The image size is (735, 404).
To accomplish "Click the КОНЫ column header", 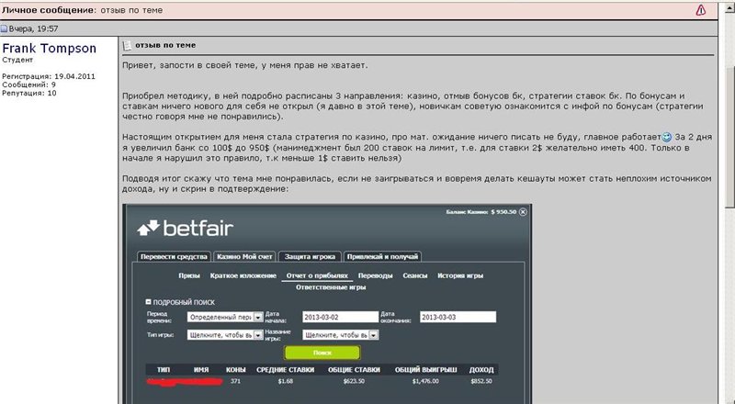I will point(236,370).
